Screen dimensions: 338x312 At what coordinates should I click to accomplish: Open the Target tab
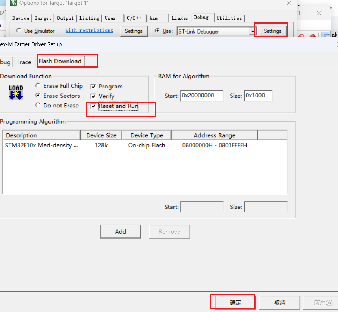click(43, 18)
